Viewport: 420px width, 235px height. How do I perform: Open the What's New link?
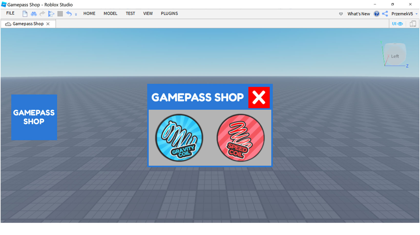click(x=359, y=14)
